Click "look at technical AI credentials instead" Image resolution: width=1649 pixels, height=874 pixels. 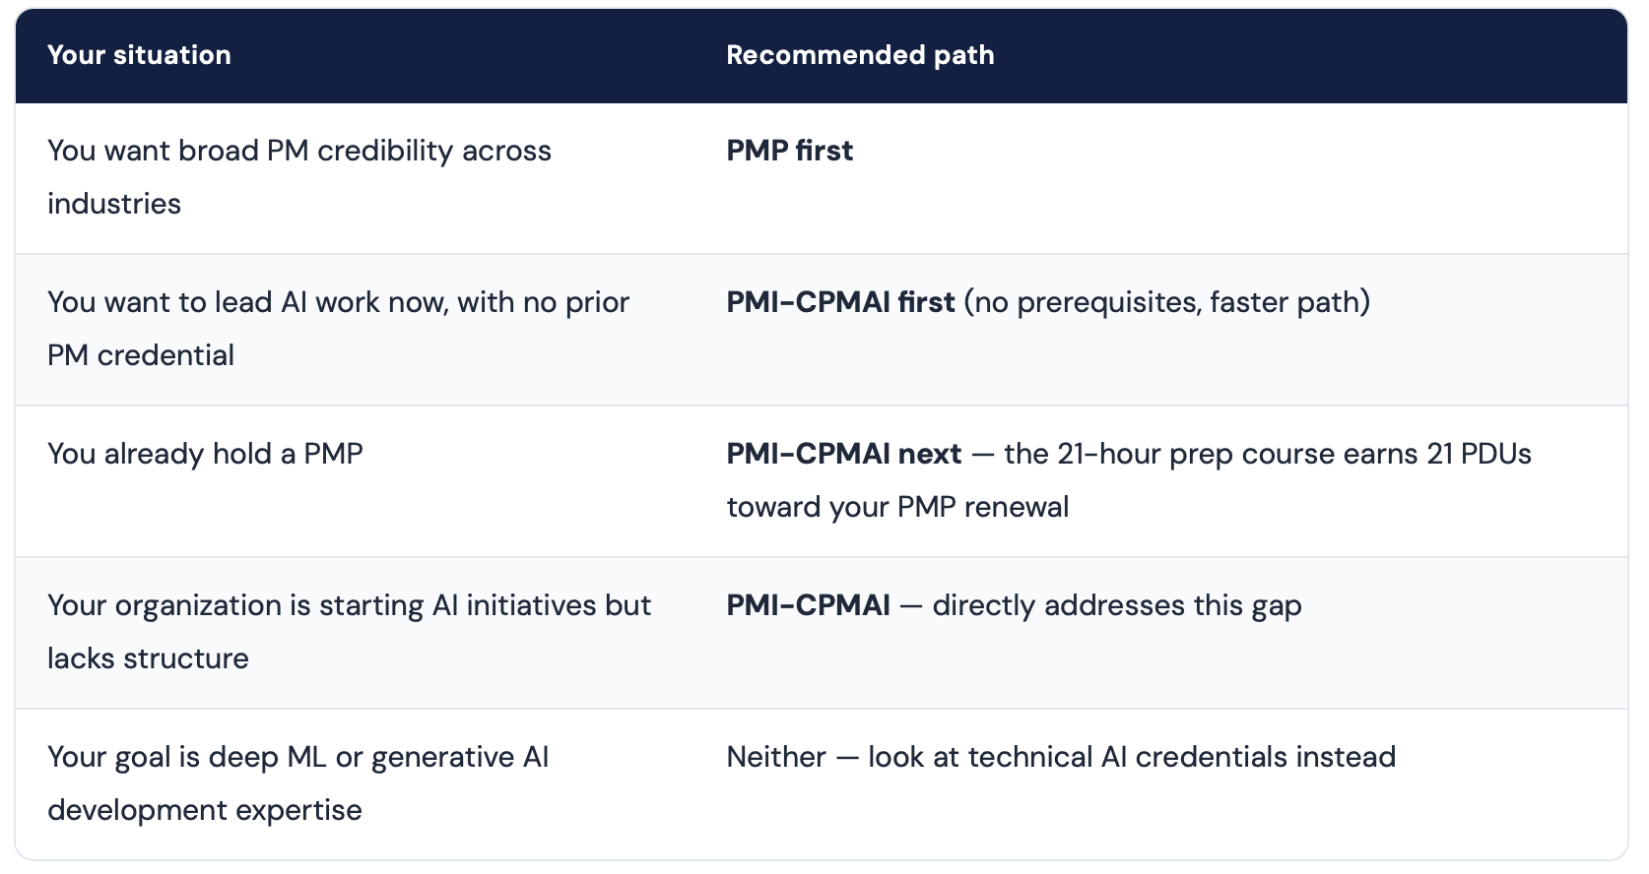tap(1132, 757)
